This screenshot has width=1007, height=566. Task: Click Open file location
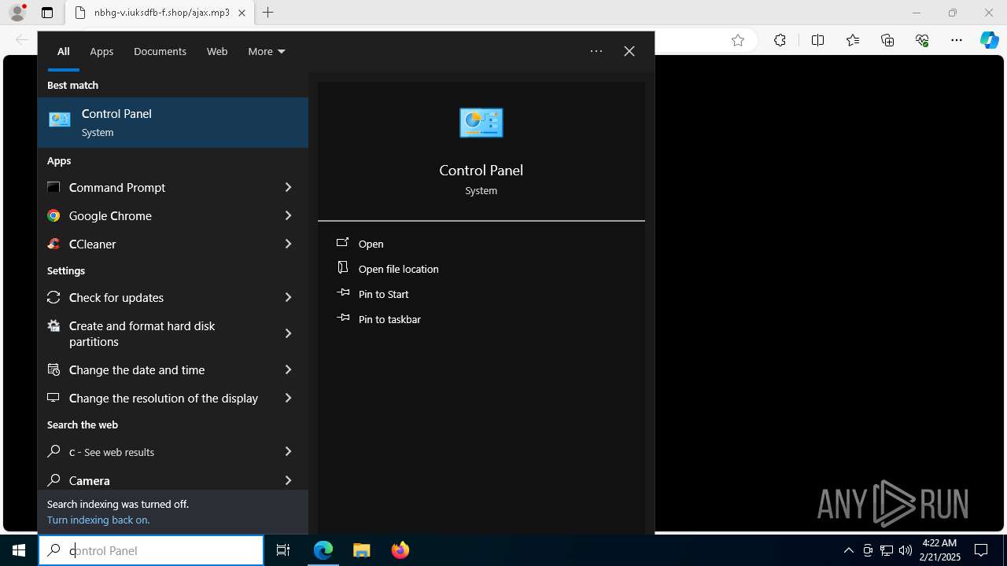pos(399,269)
